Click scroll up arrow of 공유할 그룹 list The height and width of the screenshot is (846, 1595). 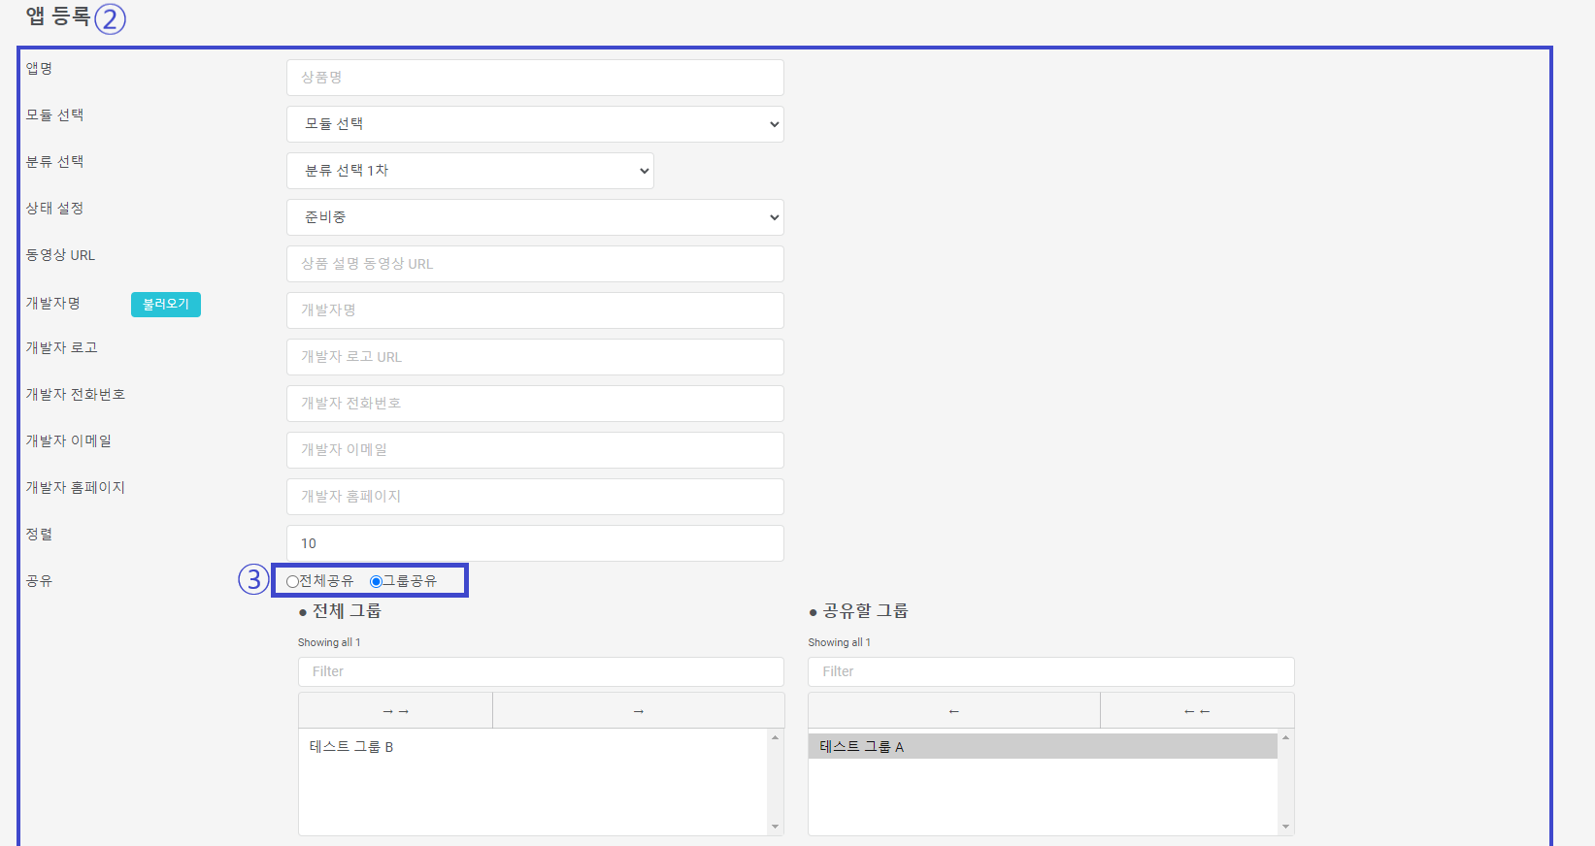pyautogui.click(x=1285, y=738)
